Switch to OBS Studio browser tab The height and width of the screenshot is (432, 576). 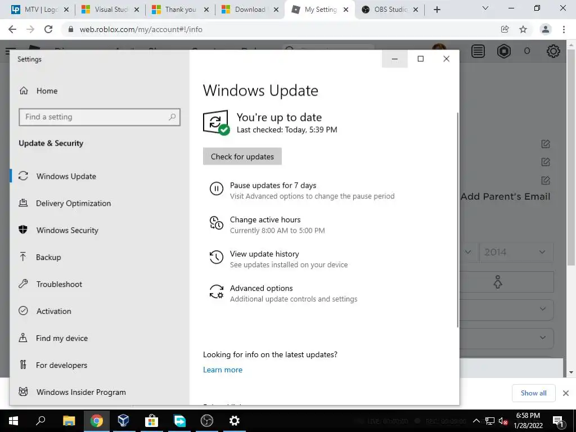pyautogui.click(x=390, y=10)
